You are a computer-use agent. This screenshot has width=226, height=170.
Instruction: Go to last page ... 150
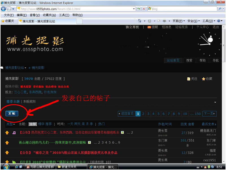pos(195,114)
